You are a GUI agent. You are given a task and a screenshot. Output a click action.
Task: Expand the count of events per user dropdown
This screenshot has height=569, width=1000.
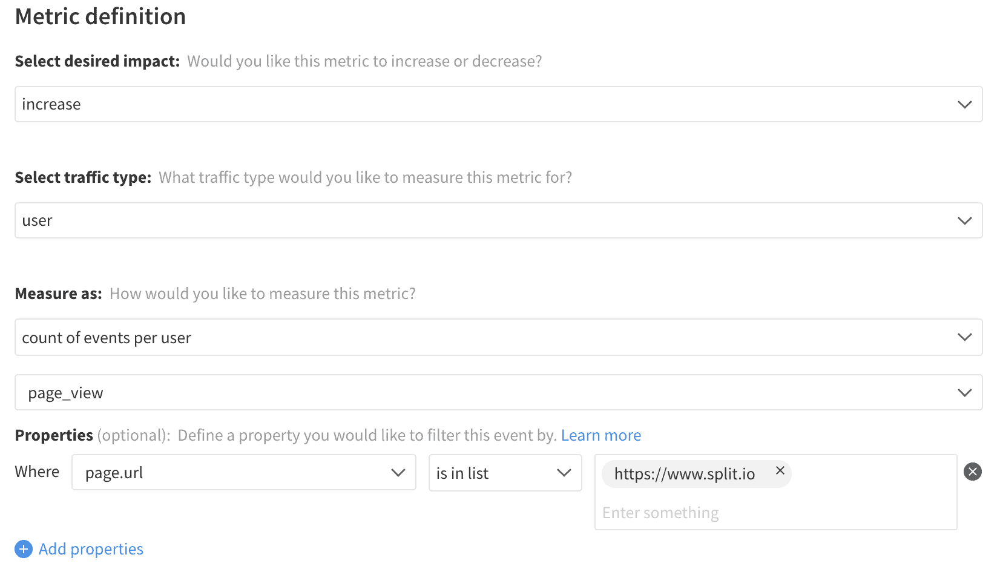499,337
